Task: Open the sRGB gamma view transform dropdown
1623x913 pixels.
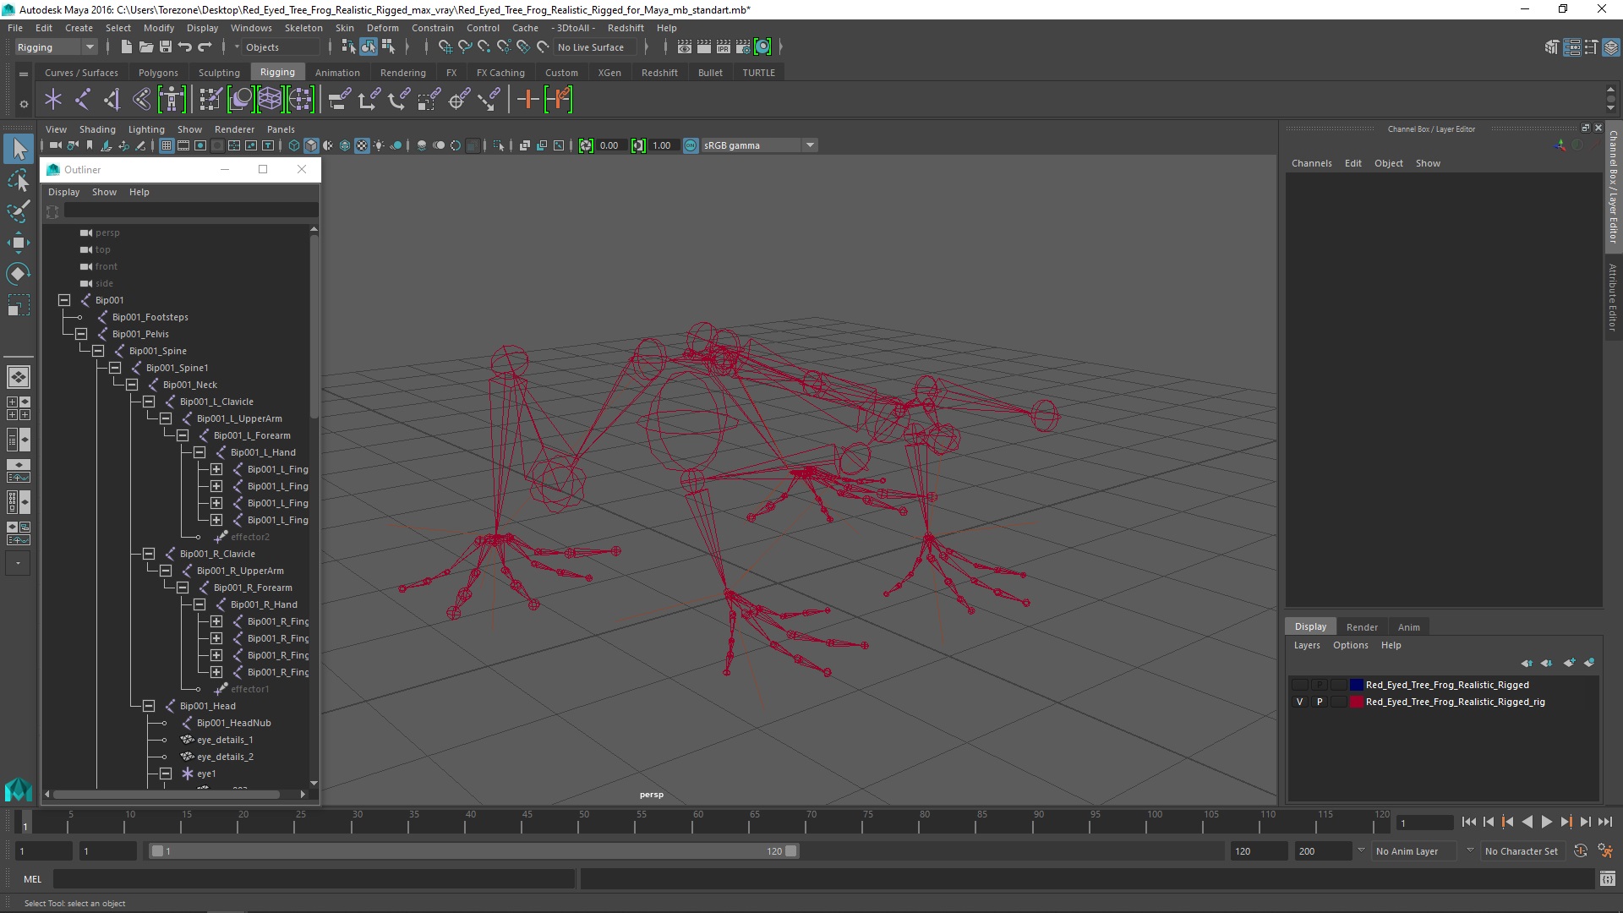Action: click(759, 145)
